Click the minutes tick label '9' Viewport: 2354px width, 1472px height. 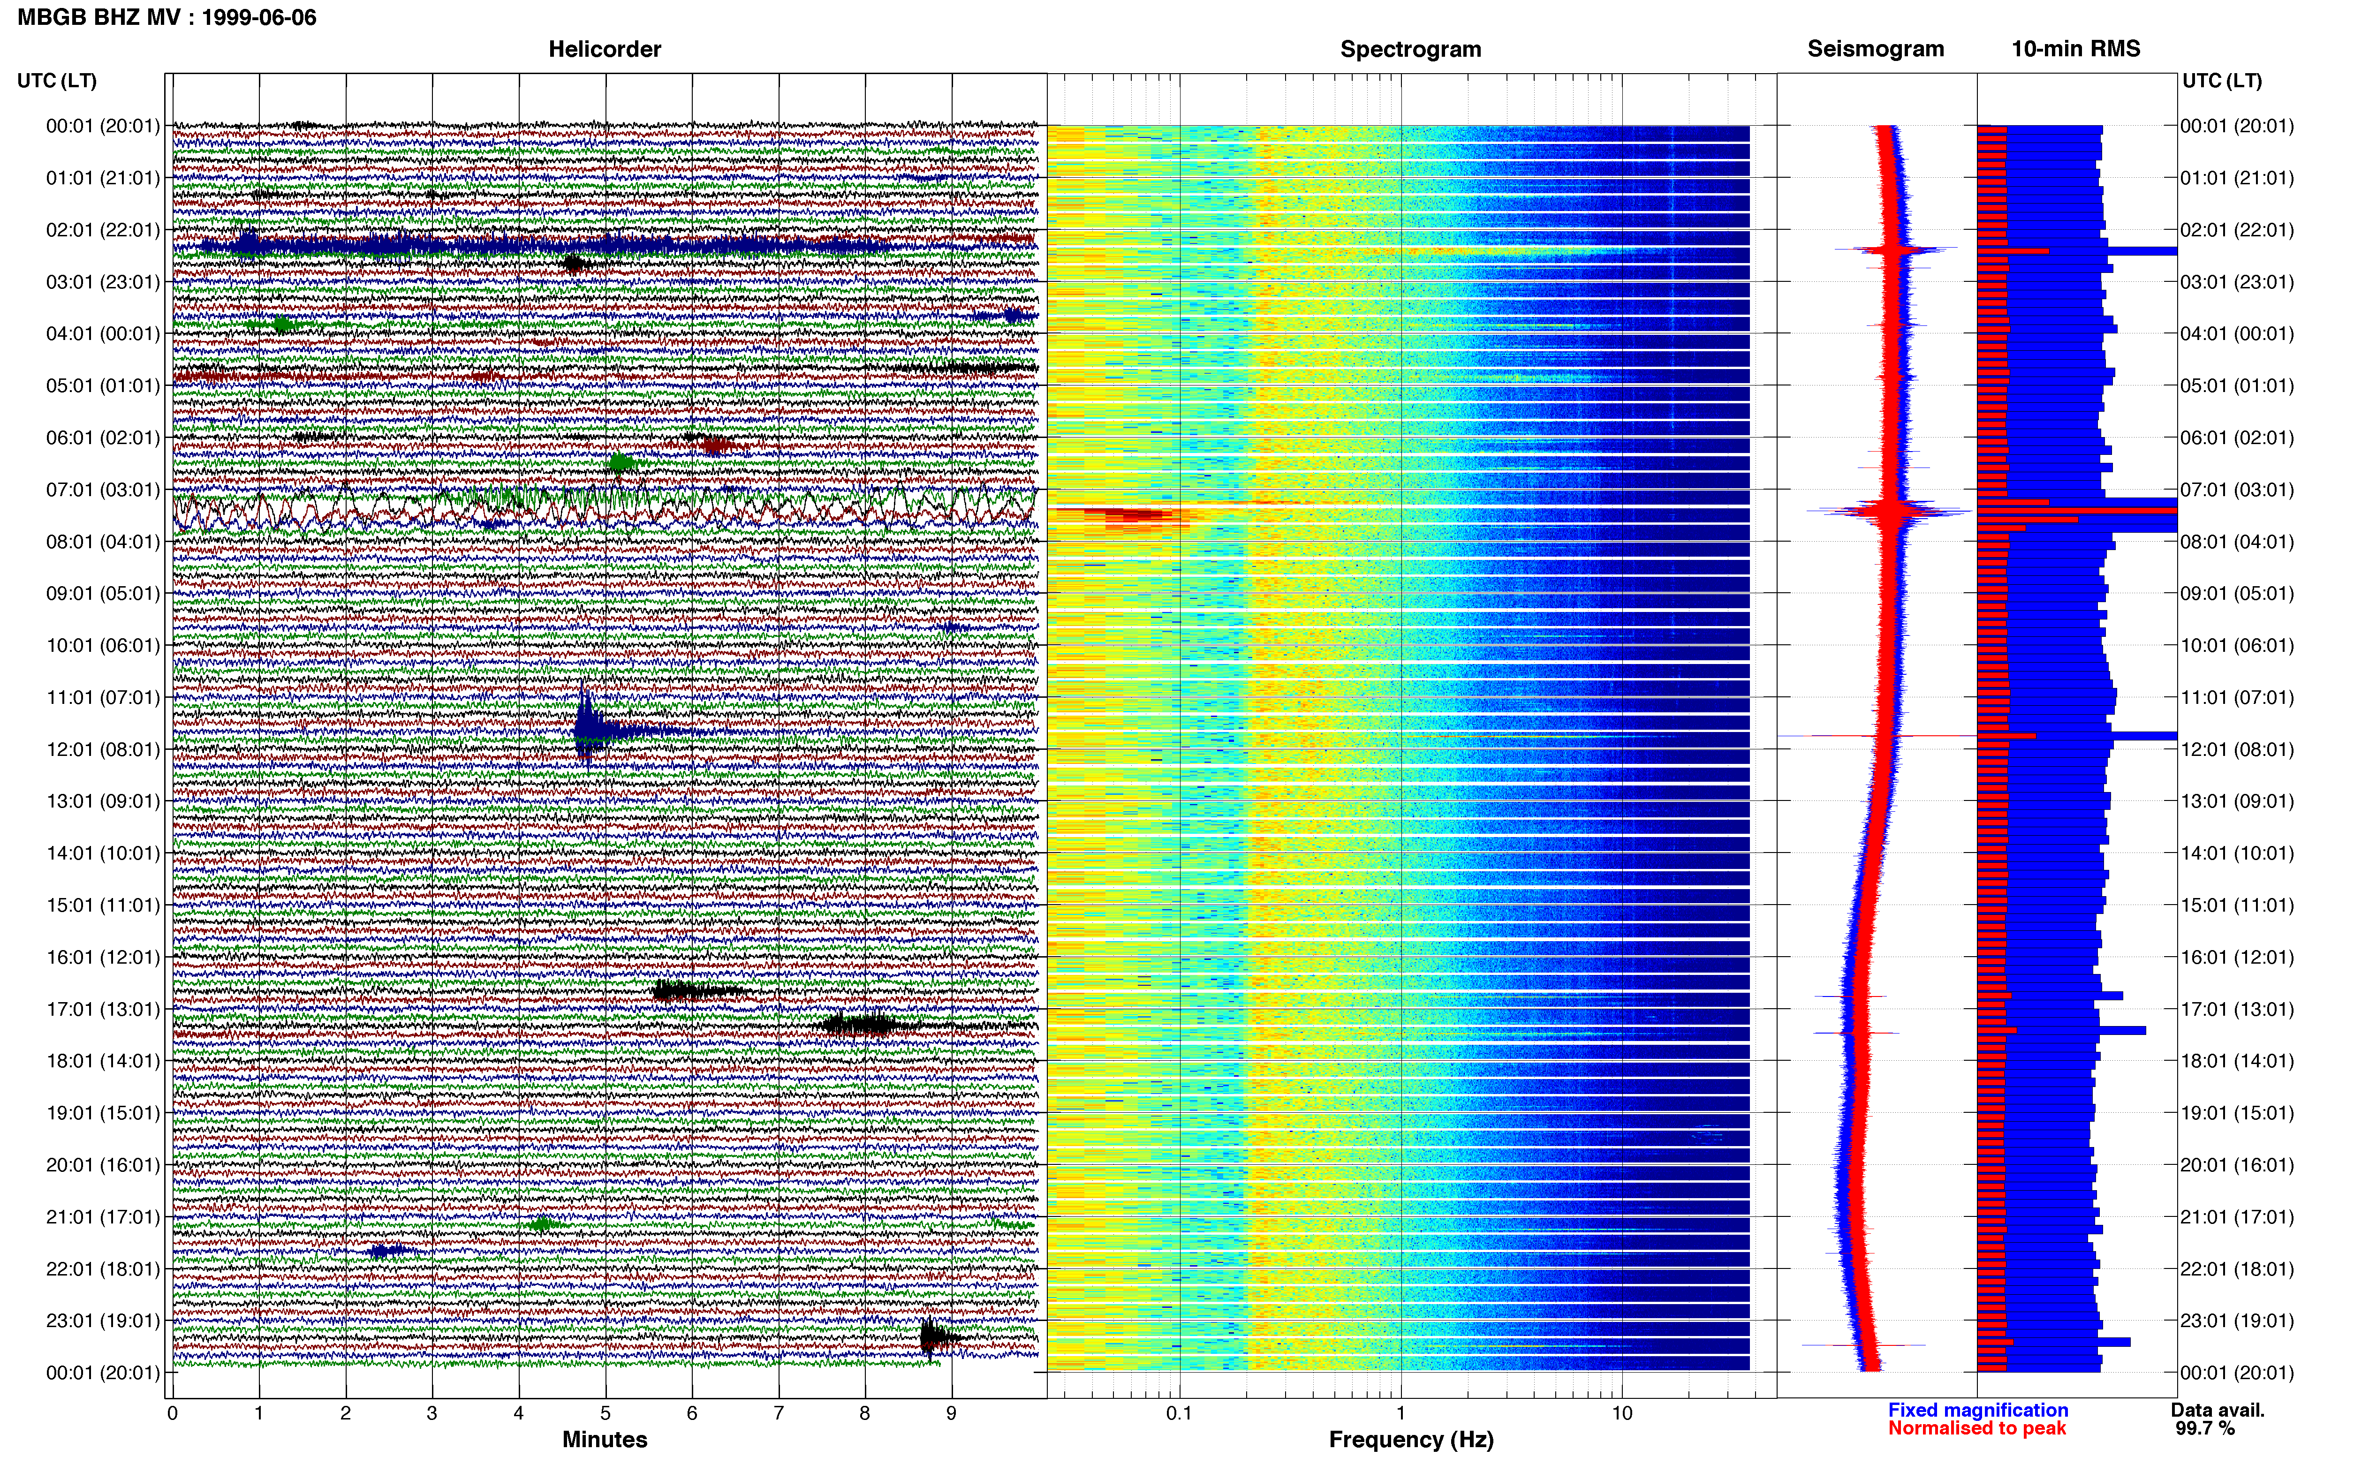951,1412
